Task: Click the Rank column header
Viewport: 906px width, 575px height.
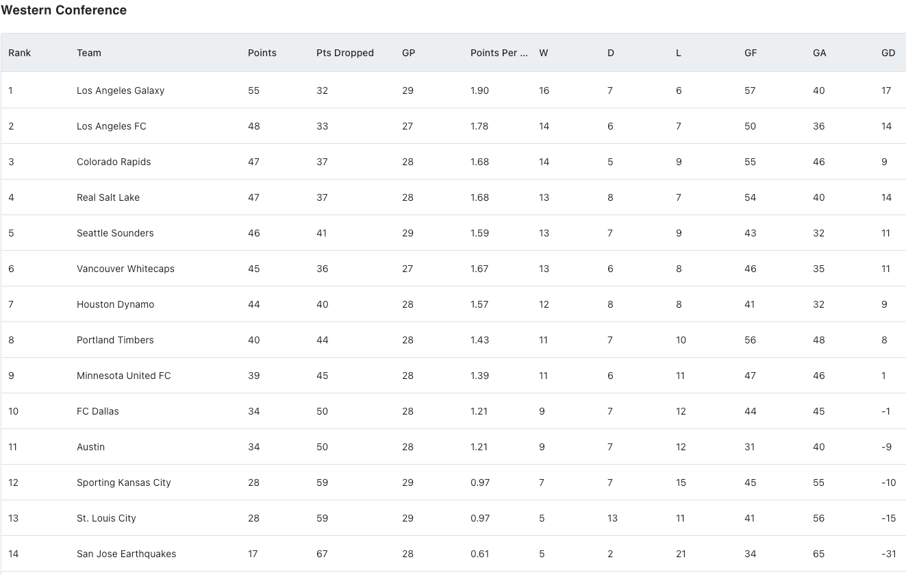Action: point(20,53)
